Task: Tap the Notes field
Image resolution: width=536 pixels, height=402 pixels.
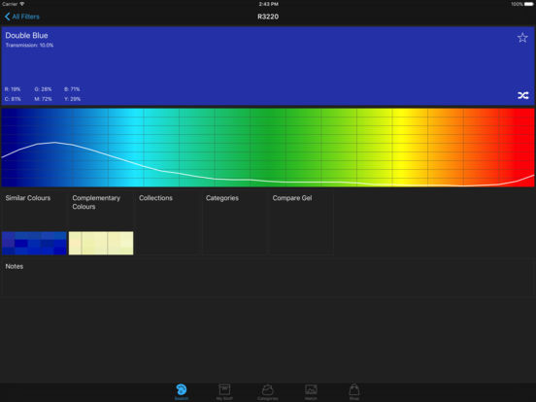Action: pyautogui.click(x=267, y=277)
